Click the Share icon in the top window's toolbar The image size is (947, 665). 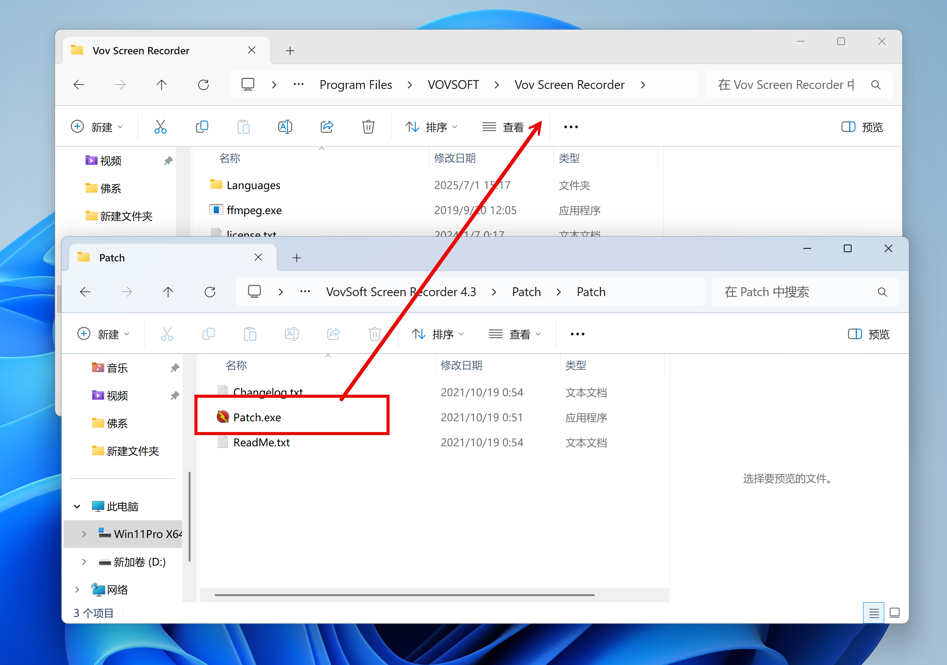click(x=327, y=127)
